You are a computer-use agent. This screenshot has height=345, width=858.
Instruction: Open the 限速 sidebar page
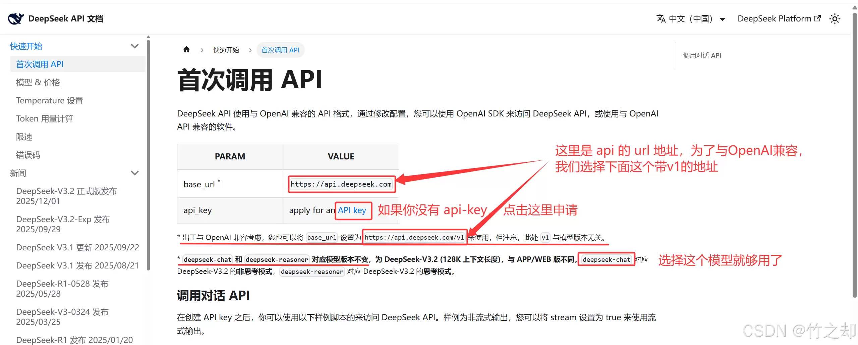coord(24,137)
